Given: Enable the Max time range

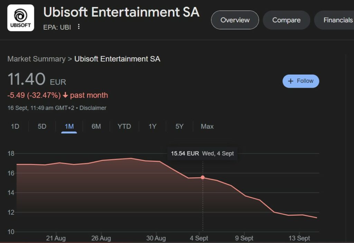Looking at the screenshot, I should 207,126.
